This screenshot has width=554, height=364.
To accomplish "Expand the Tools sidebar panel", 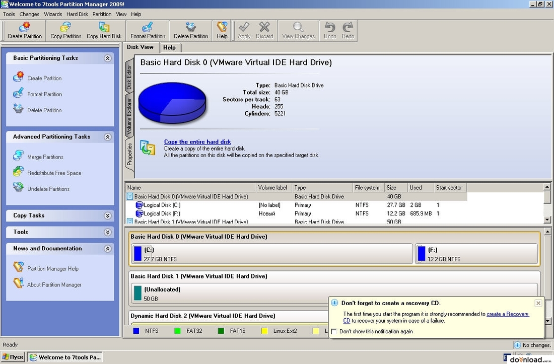I will pos(108,232).
